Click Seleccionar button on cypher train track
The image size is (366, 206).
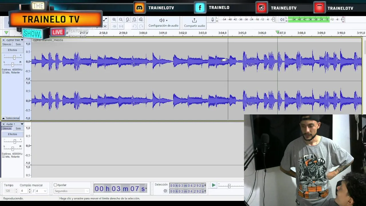(13, 118)
